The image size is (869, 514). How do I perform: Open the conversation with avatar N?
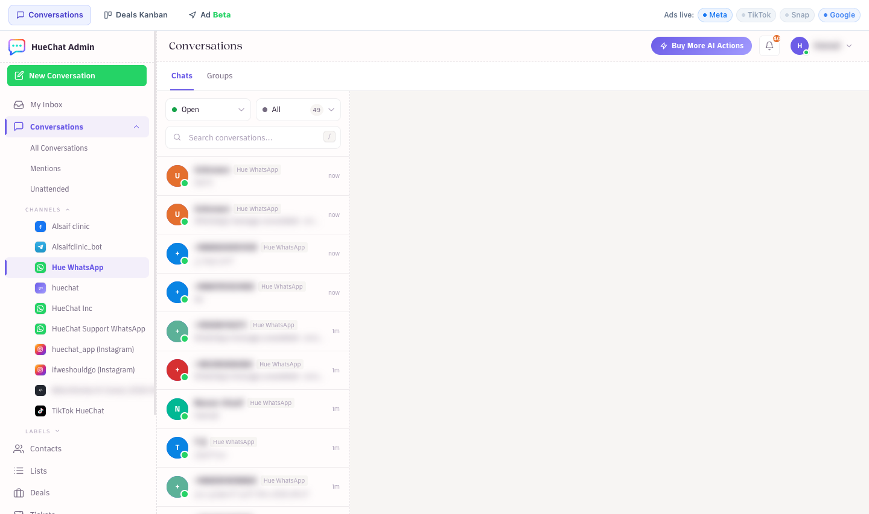(253, 409)
